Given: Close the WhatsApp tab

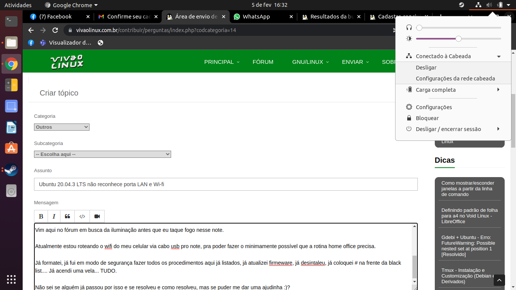Looking at the screenshot, I should (x=291, y=17).
